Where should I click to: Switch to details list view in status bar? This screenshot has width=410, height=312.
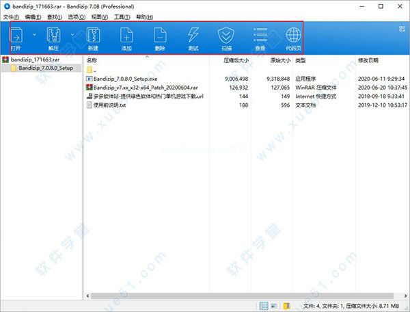click(264, 306)
